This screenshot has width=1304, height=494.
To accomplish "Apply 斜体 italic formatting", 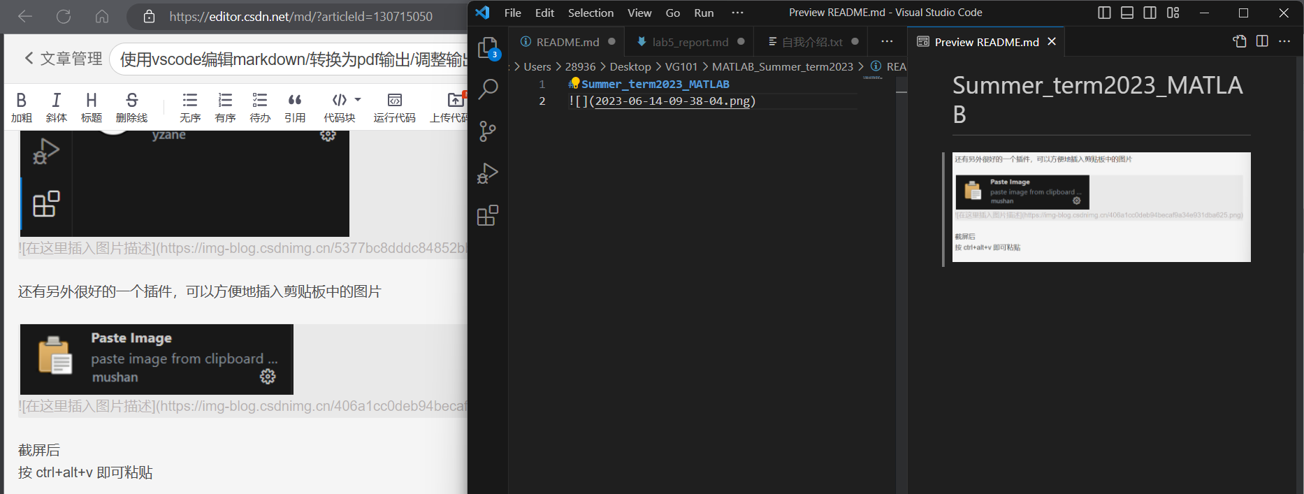I will (x=57, y=108).
